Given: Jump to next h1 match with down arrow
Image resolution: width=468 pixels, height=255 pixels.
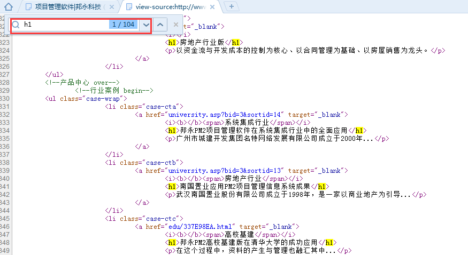Looking at the screenshot, I should pos(145,25).
